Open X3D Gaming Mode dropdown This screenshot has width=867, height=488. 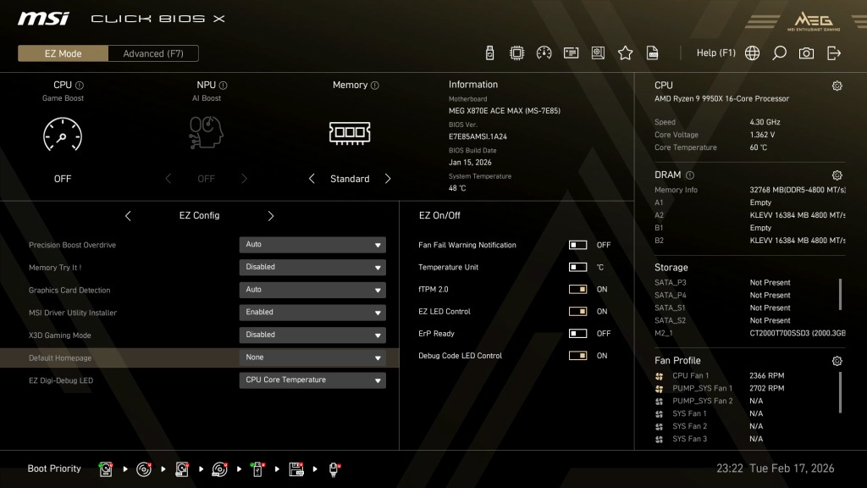[312, 335]
